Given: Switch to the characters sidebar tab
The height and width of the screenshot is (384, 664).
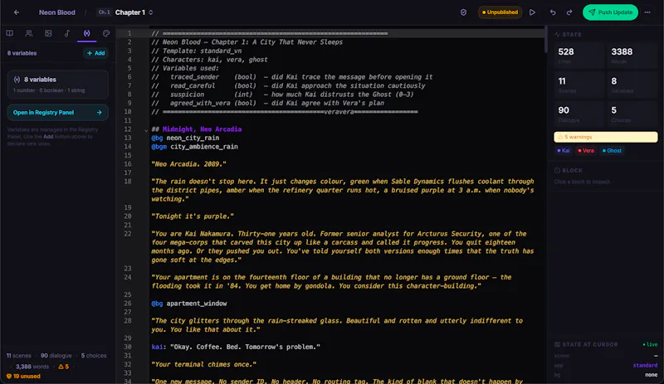Looking at the screenshot, I should click(29, 33).
